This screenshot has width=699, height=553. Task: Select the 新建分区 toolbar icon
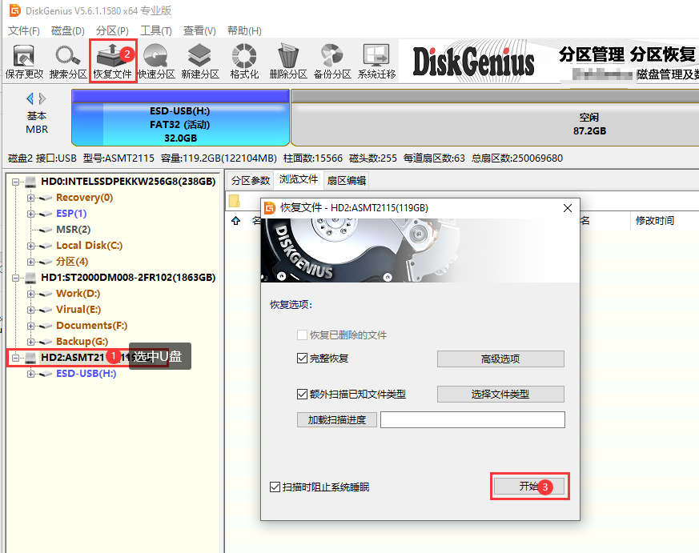[x=199, y=61]
